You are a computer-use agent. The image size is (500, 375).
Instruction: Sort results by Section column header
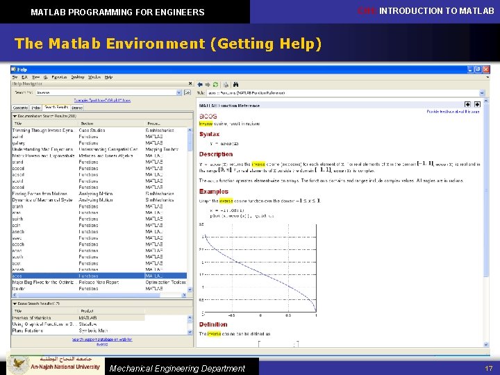[x=111, y=124]
